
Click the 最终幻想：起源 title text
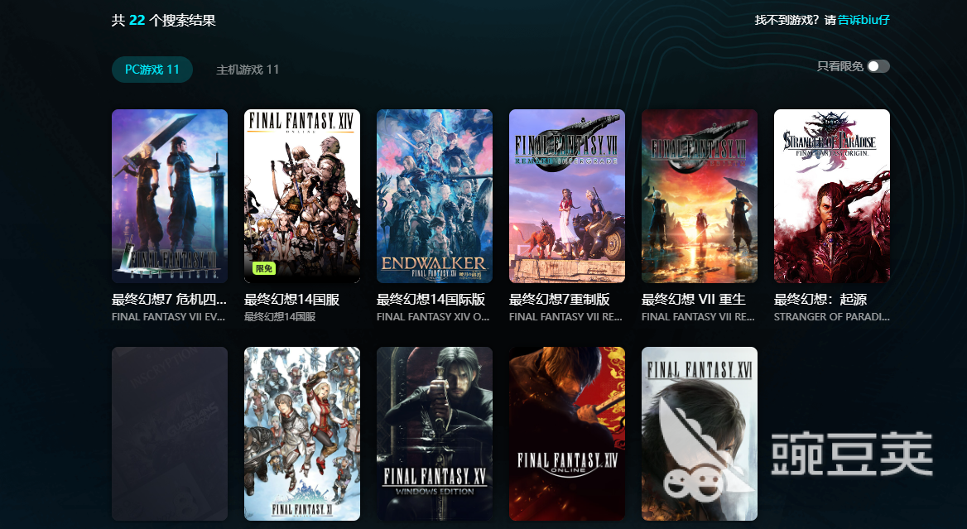(820, 300)
